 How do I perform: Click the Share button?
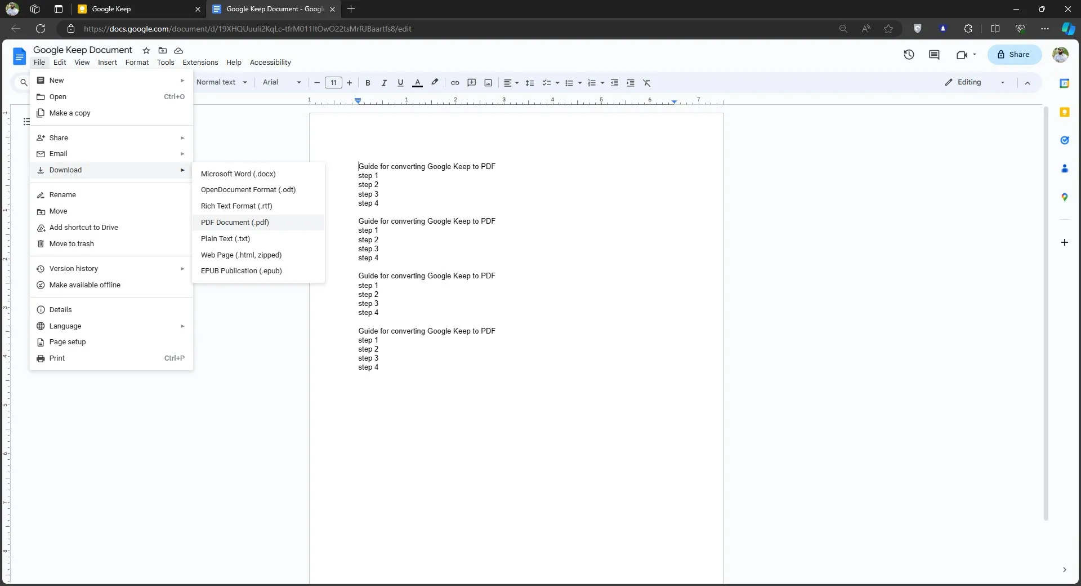(1013, 55)
